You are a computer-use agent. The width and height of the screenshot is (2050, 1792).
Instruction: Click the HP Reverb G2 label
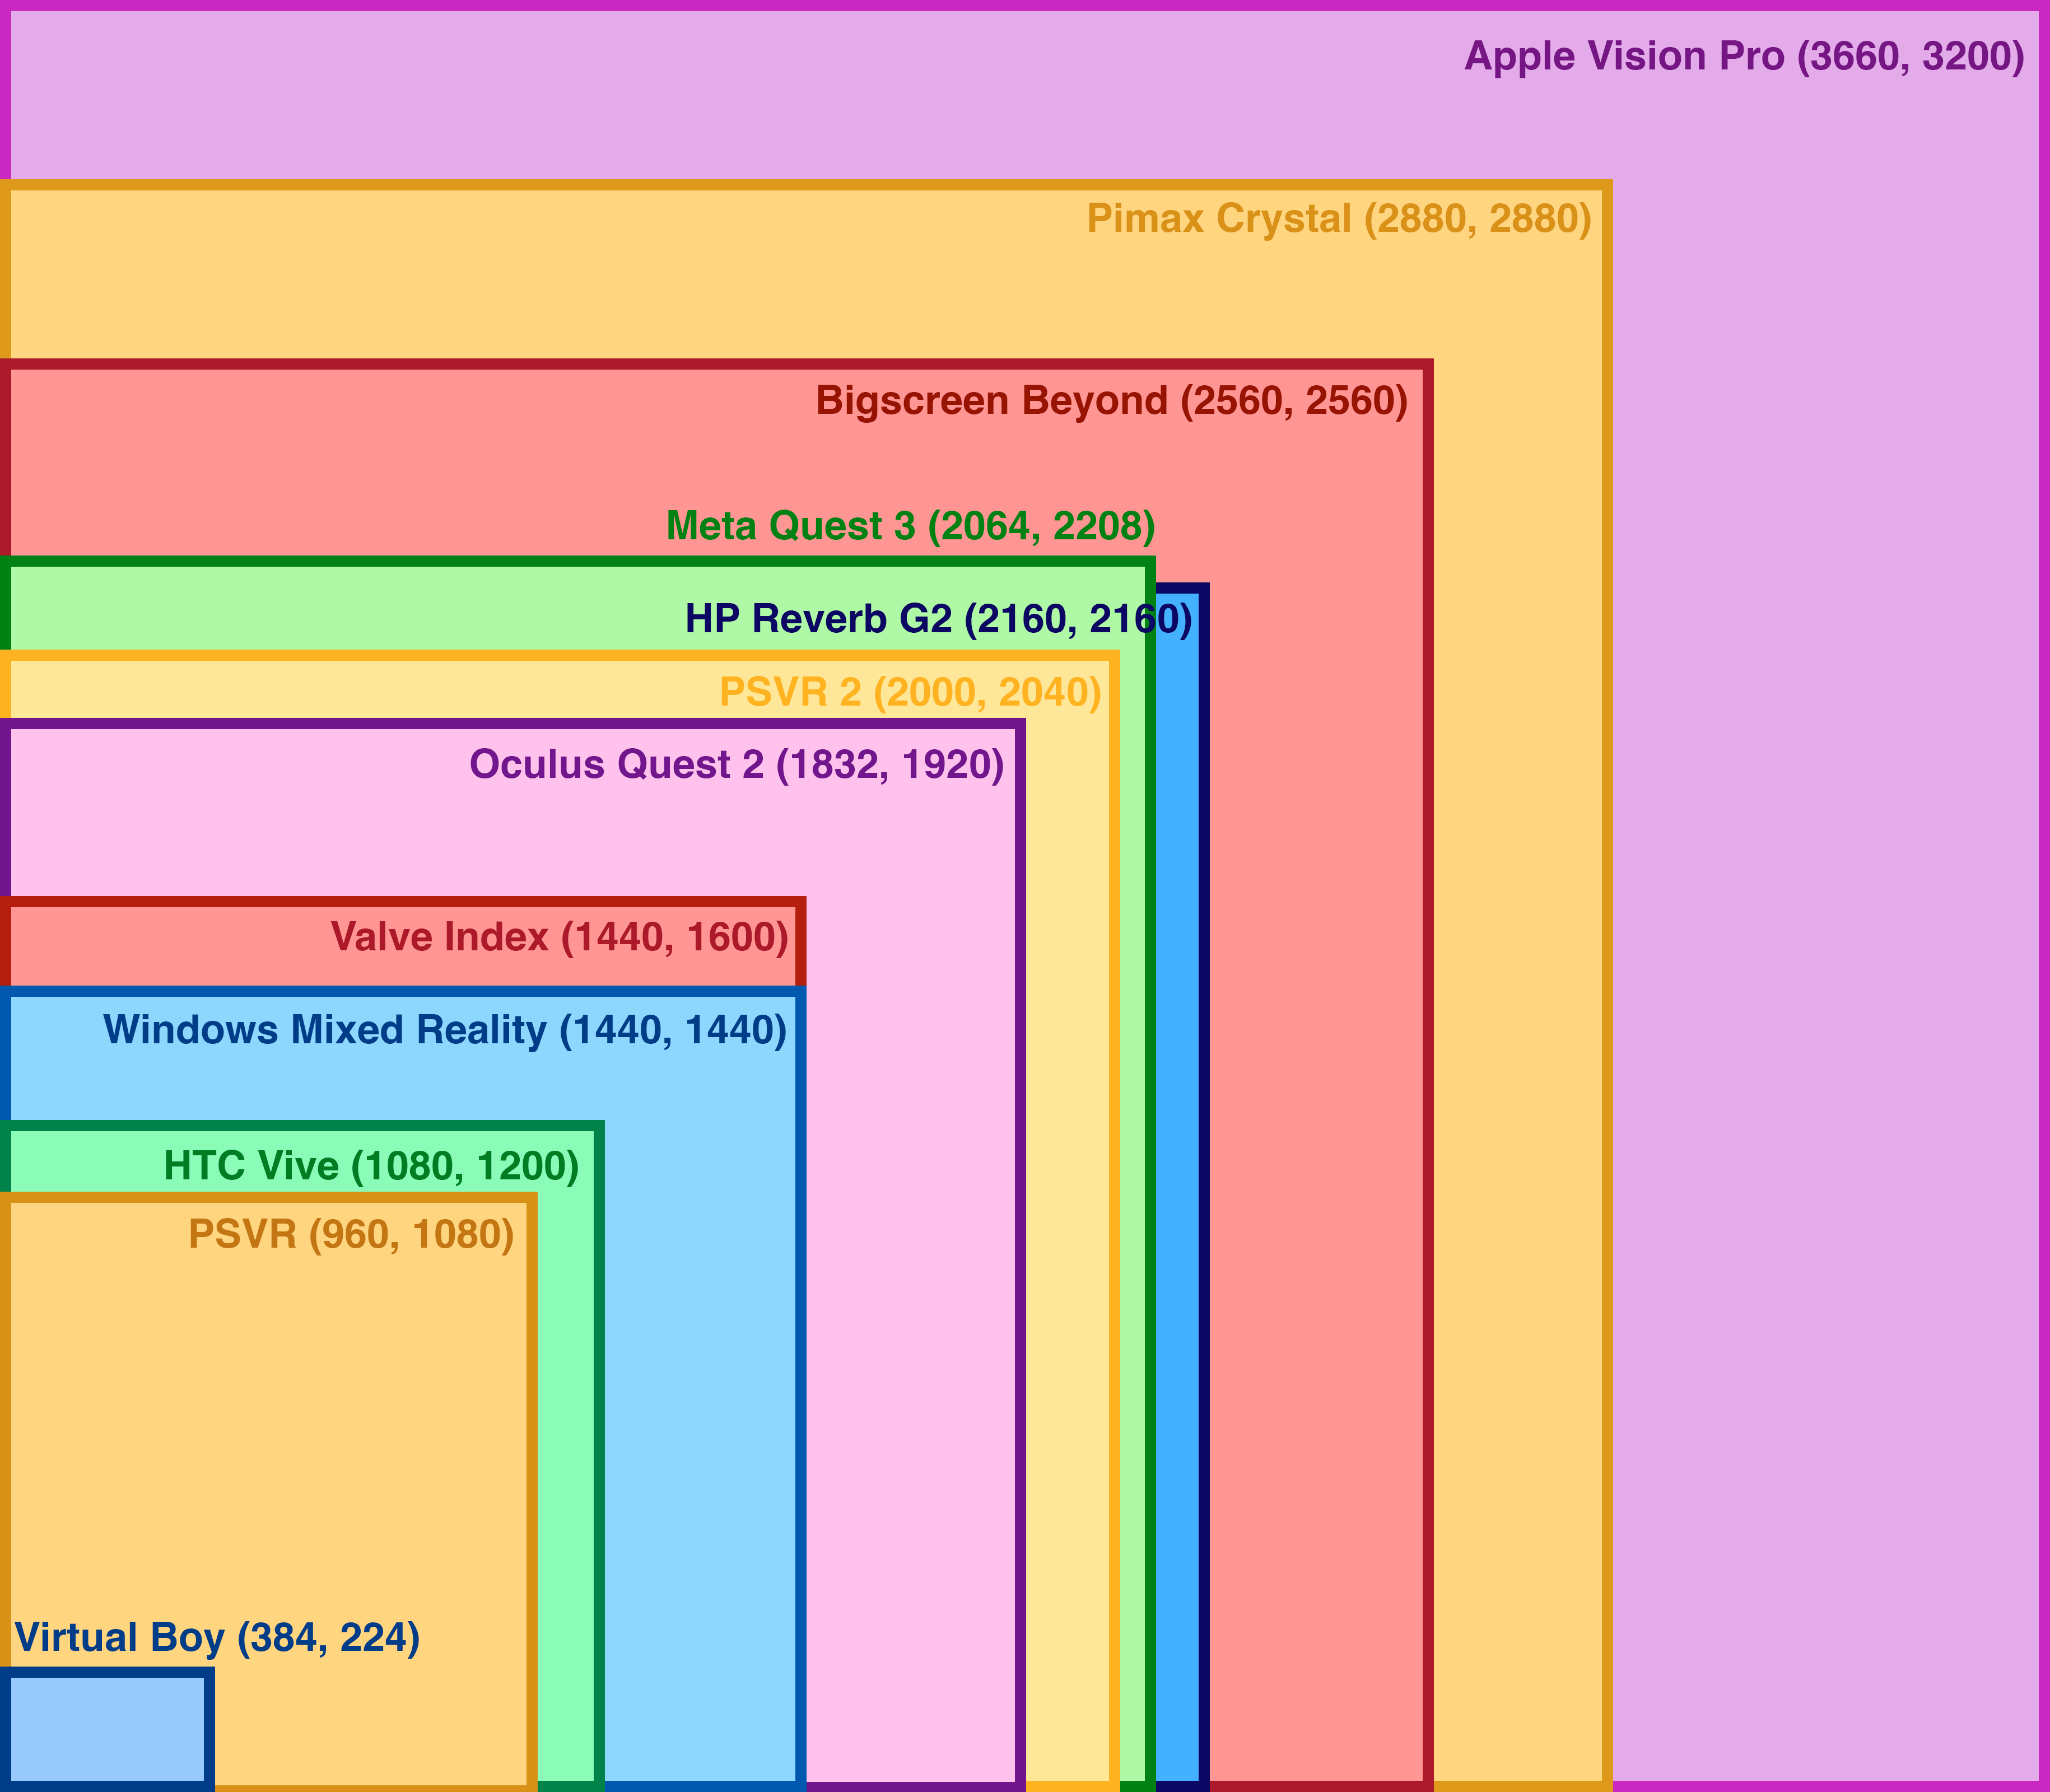pos(938,620)
